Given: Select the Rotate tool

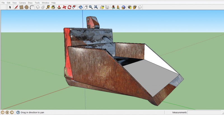Looking at the screenshot, I should [69, 7].
